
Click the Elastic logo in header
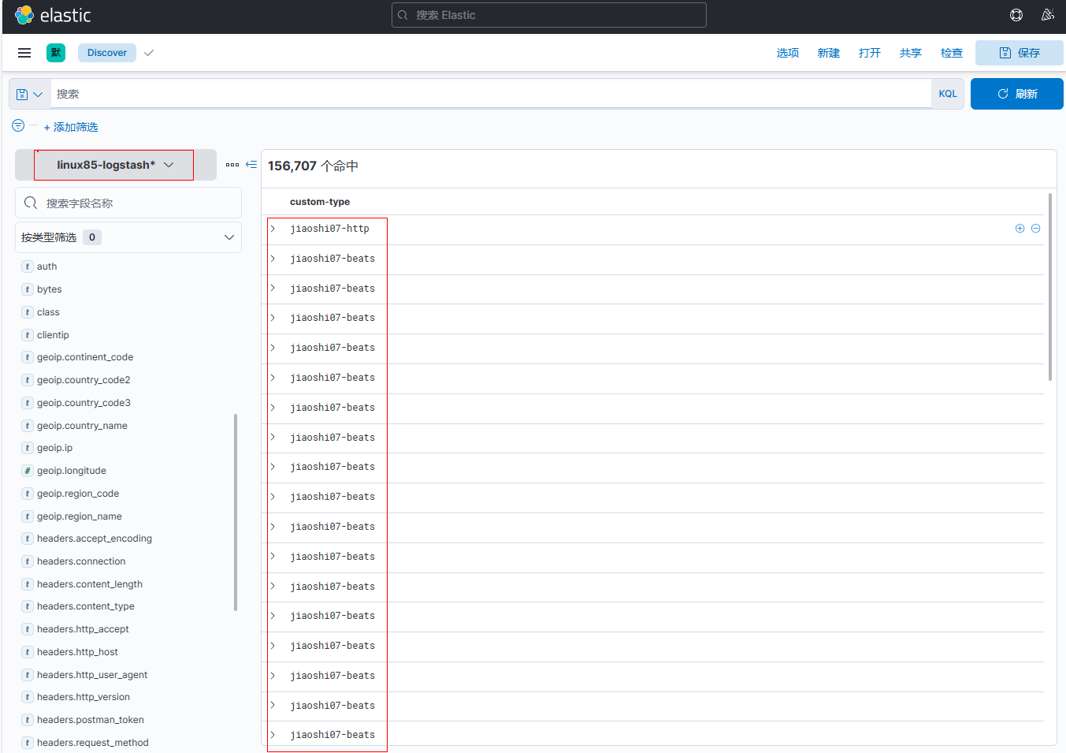pos(52,15)
